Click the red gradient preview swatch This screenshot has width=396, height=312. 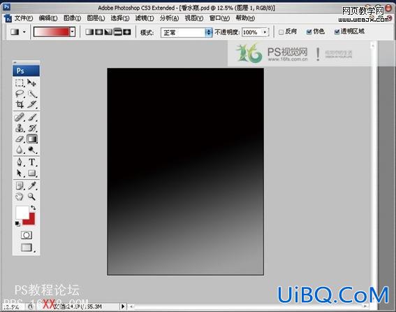click(x=52, y=32)
